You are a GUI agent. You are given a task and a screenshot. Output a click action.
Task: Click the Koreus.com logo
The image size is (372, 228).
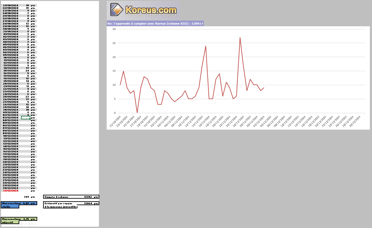click(x=144, y=10)
